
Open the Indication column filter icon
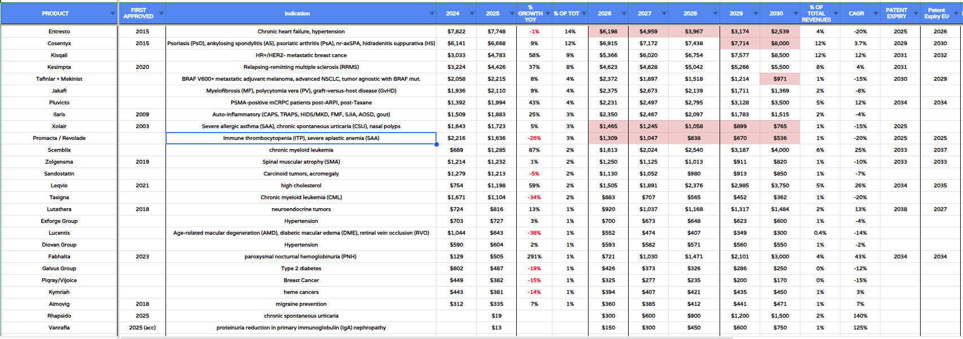point(432,14)
